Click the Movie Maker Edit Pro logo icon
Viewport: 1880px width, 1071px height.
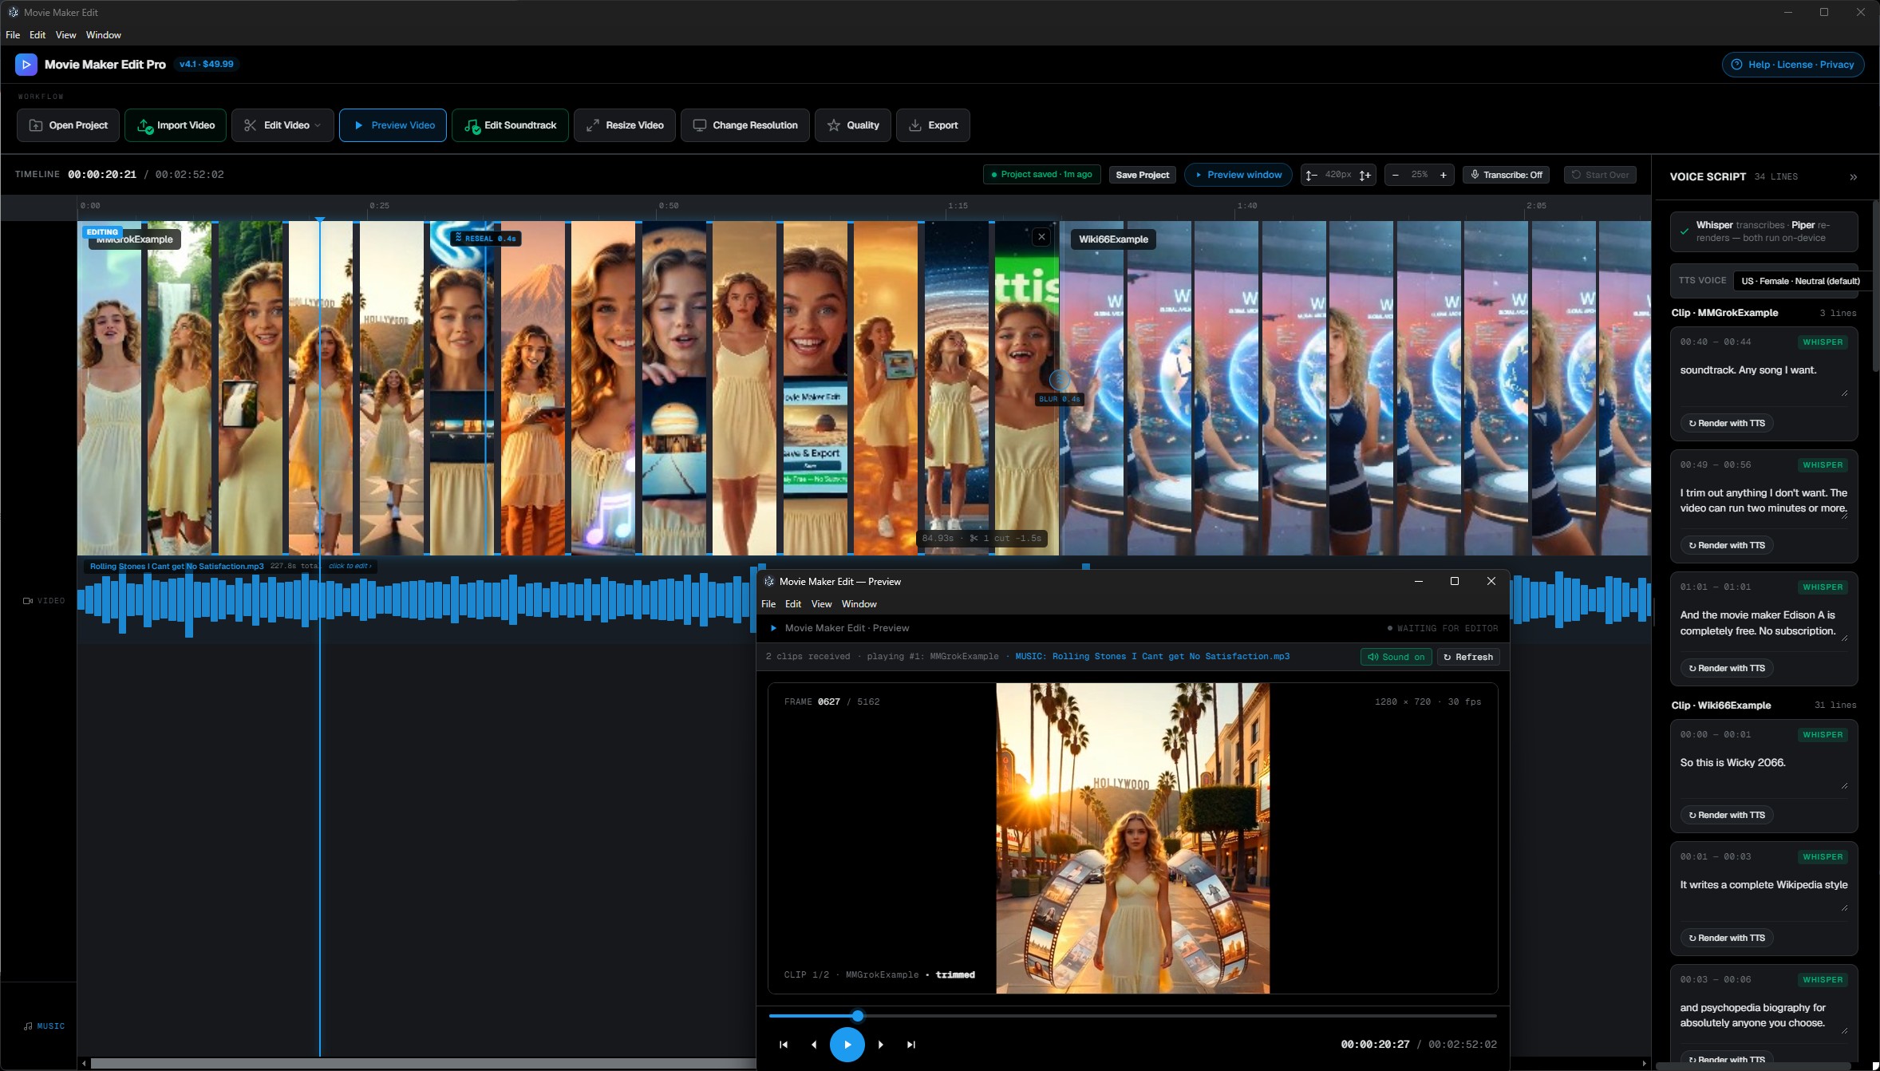[26, 65]
